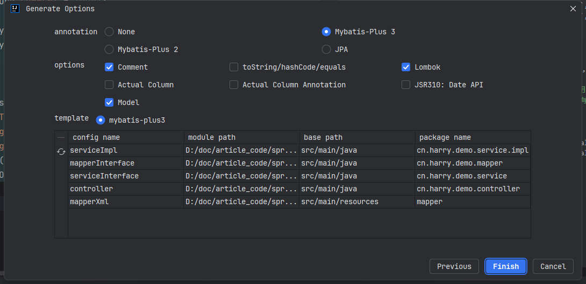The width and height of the screenshot is (586, 284).
Task: Click the minus remove icon above table
Action: pyautogui.click(x=61, y=138)
